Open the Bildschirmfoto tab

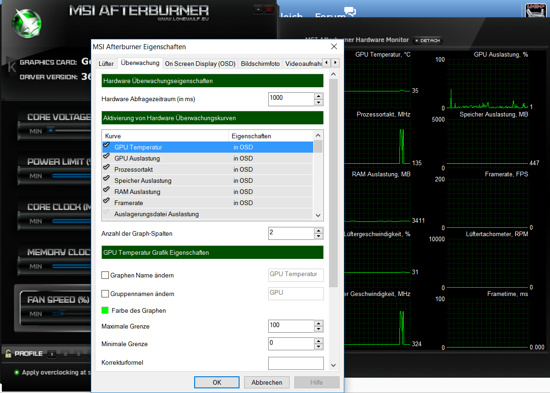(260, 64)
